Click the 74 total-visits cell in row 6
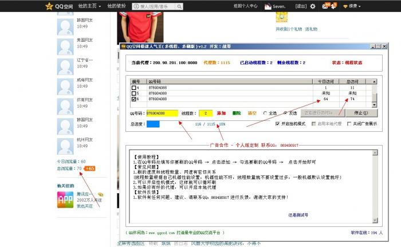The width and height of the screenshot is (401, 247). pos(352,99)
